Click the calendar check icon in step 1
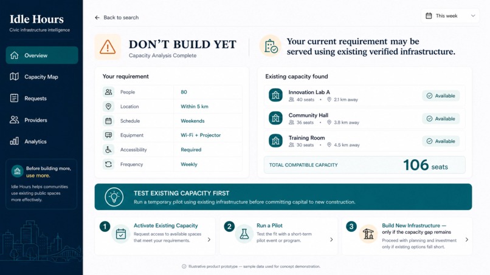Image resolution: width=490 pixels, height=275 pixels. tap(120, 234)
